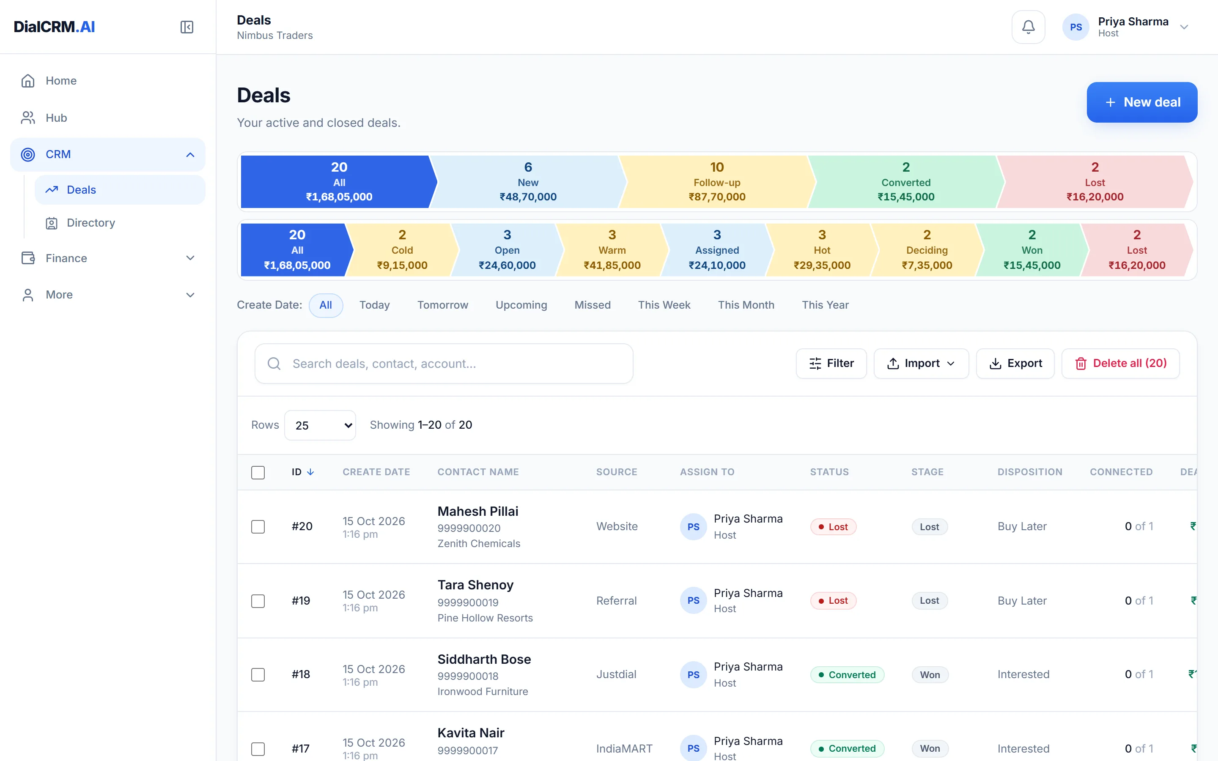1218x761 pixels.
Task: Click PS avatar in Mahesh Pillai row
Action: [x=693, y=526]
